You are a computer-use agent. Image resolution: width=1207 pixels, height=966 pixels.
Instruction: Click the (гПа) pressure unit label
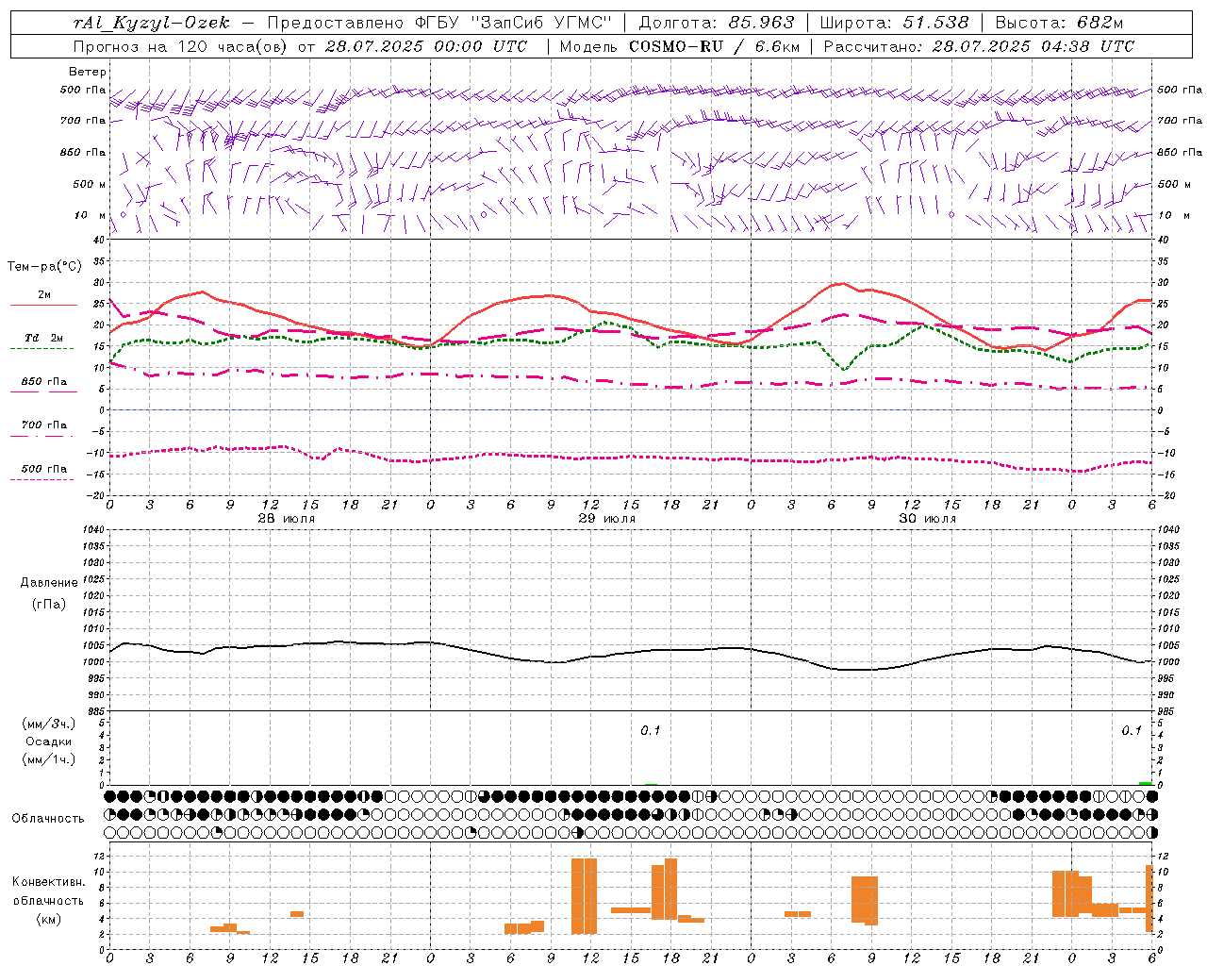(x=48, y=604)
